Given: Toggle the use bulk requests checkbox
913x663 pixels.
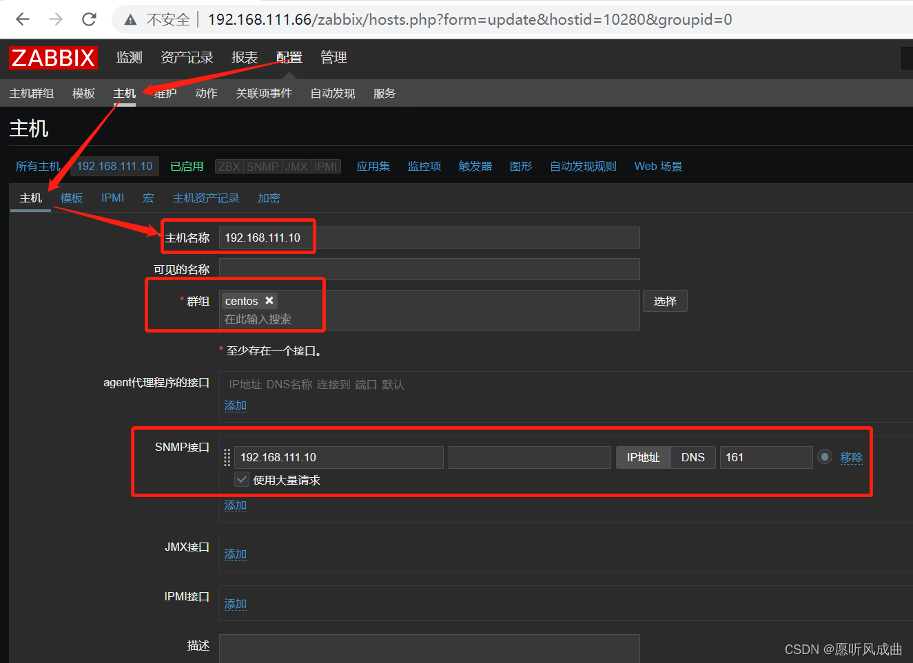Looking at the screenshot, I should click(x=242, y=480).
